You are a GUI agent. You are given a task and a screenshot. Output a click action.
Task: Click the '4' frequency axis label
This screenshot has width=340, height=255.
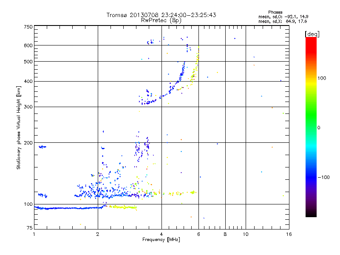(161, 234)
